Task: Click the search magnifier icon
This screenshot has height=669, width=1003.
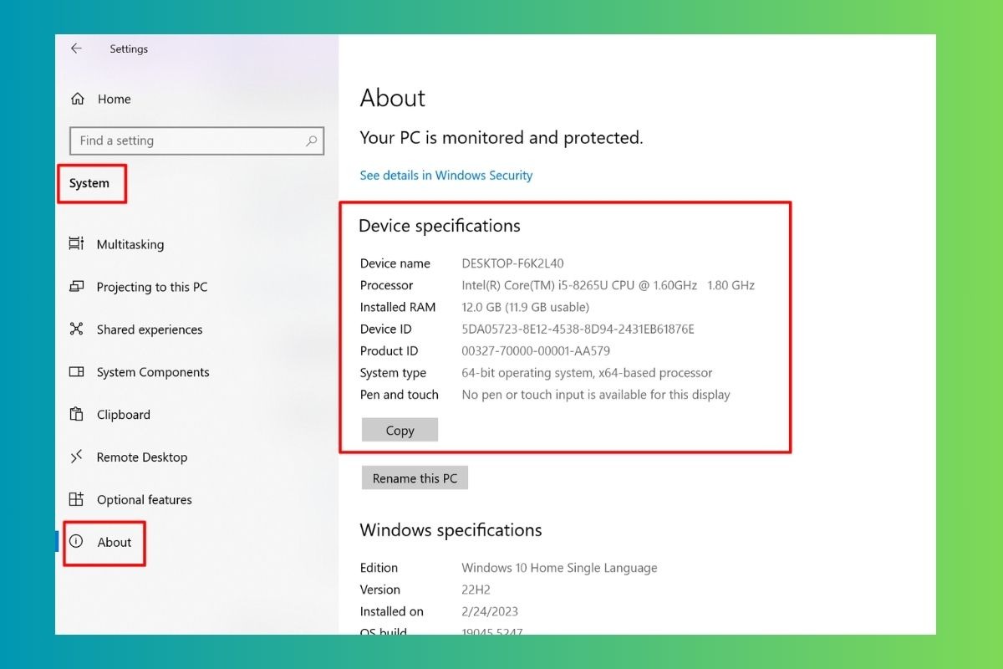Action: pyautogui.click(x=312, y=140)
